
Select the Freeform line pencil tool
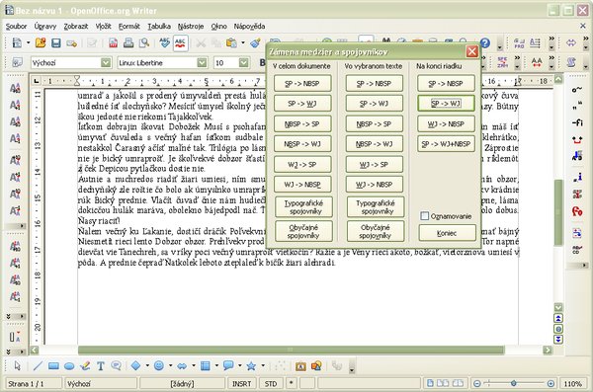pos(85,365)
